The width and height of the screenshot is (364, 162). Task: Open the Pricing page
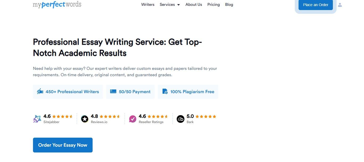pyautogui.click(x=213, y=4)
